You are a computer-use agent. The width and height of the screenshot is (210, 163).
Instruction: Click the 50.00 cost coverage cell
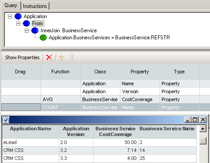click(116, 142)
